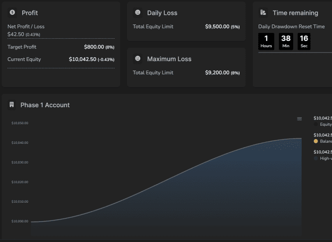Click the $10,042.50 current equity value
This screenshot has height=242, width=332.
[x=82, y=59]
